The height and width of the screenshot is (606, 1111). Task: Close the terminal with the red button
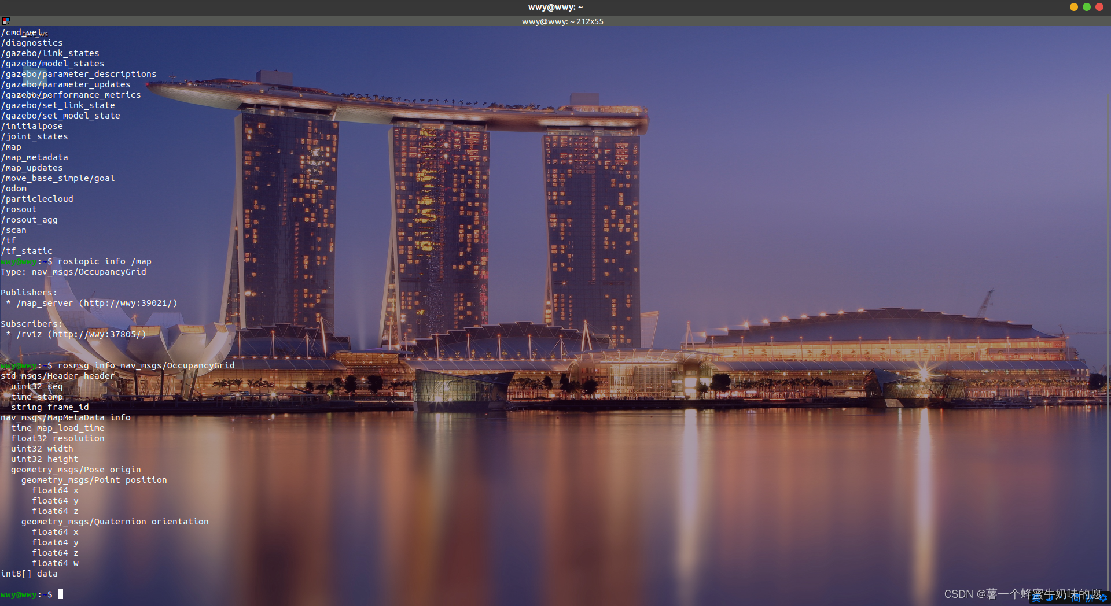(x=1099, y=7)
